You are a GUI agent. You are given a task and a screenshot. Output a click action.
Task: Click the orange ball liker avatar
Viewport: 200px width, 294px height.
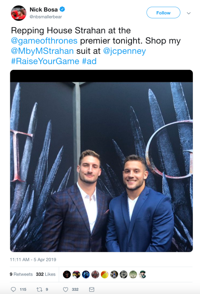tap(105, 274)
